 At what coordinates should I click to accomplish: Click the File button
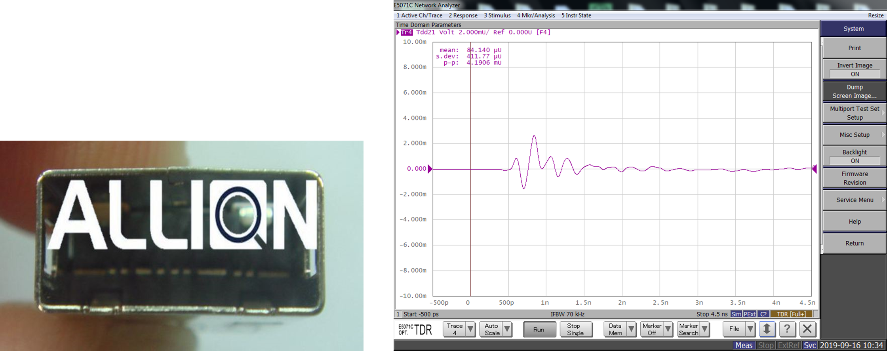[734, 329]
